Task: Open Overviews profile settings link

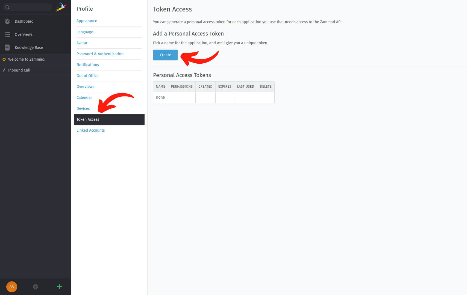Action: click(85, 87)
